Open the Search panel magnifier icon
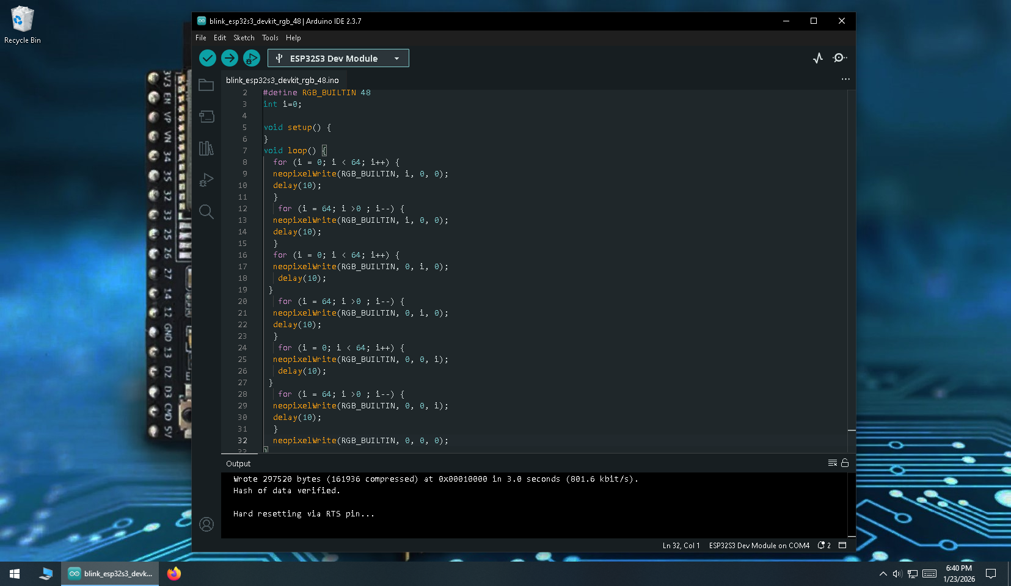Viewport: 1011px width, 586px height. [x=206, y=212]
